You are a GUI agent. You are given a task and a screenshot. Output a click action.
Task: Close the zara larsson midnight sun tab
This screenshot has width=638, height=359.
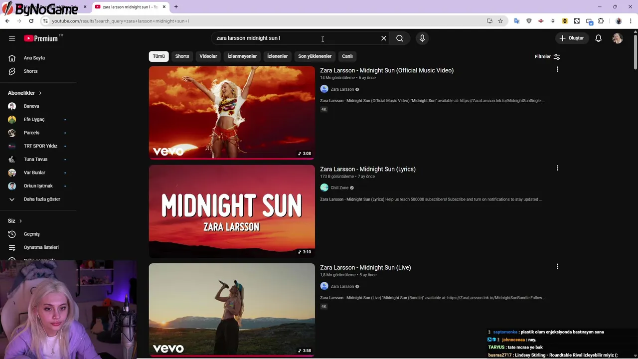pos(164,7)
